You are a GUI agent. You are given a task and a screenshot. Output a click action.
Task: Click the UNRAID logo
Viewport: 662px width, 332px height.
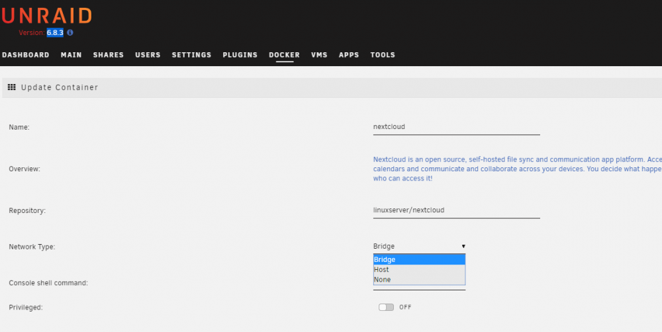point(46,16)
